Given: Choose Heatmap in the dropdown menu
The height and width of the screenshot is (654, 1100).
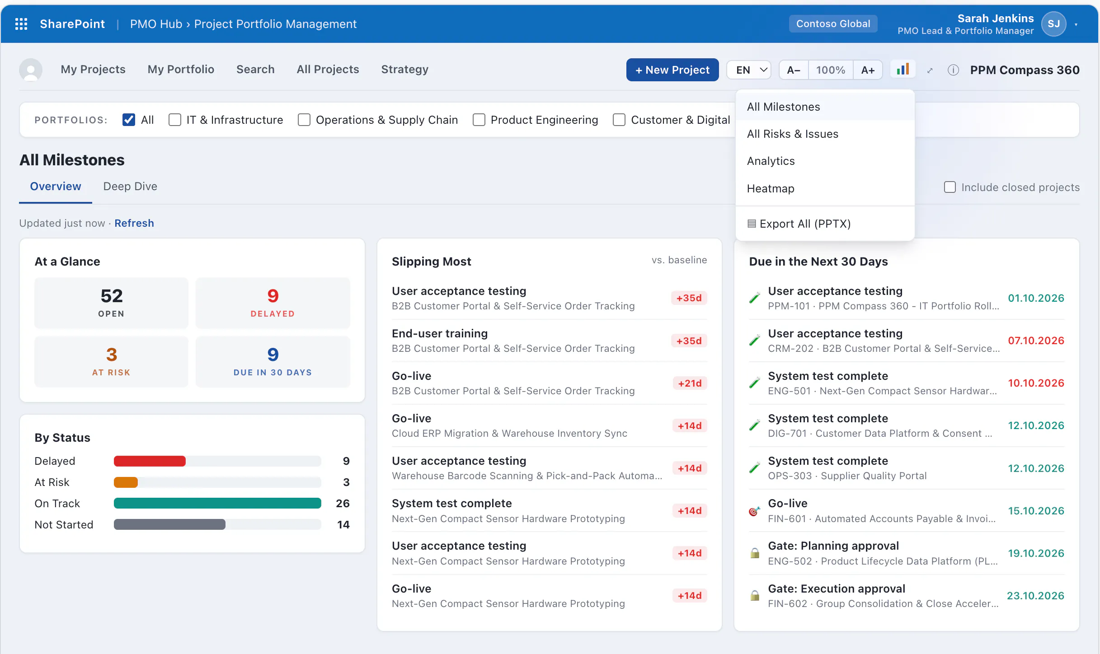Looking at the screenshot, I should point(825,188).
